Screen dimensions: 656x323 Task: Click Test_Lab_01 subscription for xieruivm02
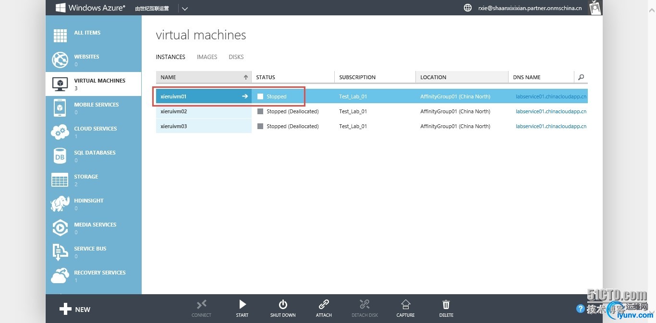coord(353,111)
